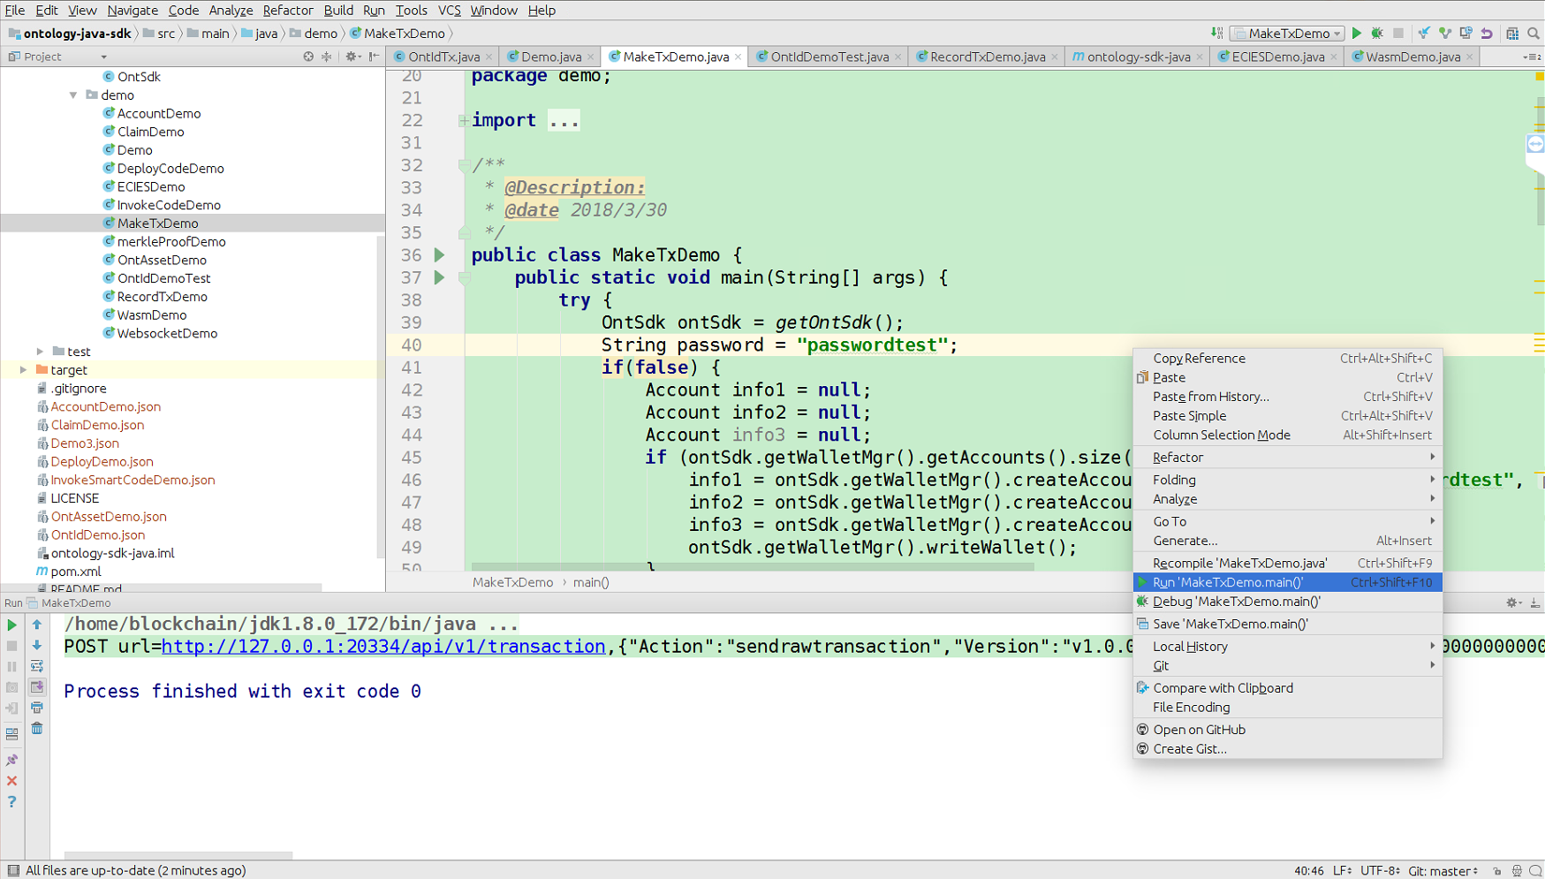Screen dimensions: 1545x879
Task: Click the Run panel settings gear icon
Action: pos(1513,602)
